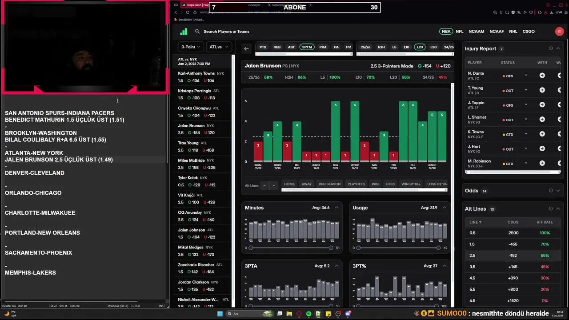The image size is (569, 320).
Task: Collapse the Alt Lines panel
Action: point(558,209)
